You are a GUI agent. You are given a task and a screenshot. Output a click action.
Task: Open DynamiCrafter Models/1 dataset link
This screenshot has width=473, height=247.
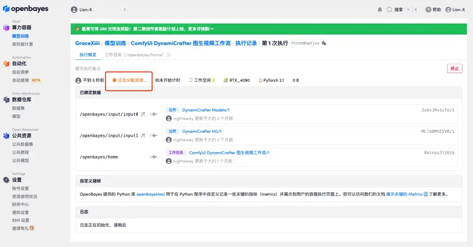click(206, 110)
